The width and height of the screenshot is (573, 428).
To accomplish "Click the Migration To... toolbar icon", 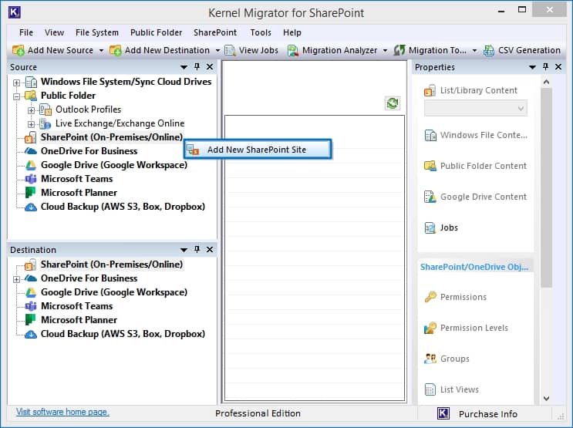I will tap(399, 50).
